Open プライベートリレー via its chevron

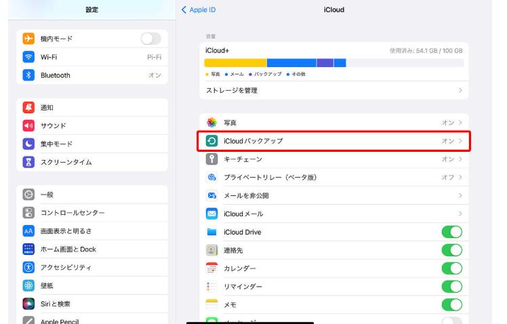pyautogui.click(x=460, y=177)
